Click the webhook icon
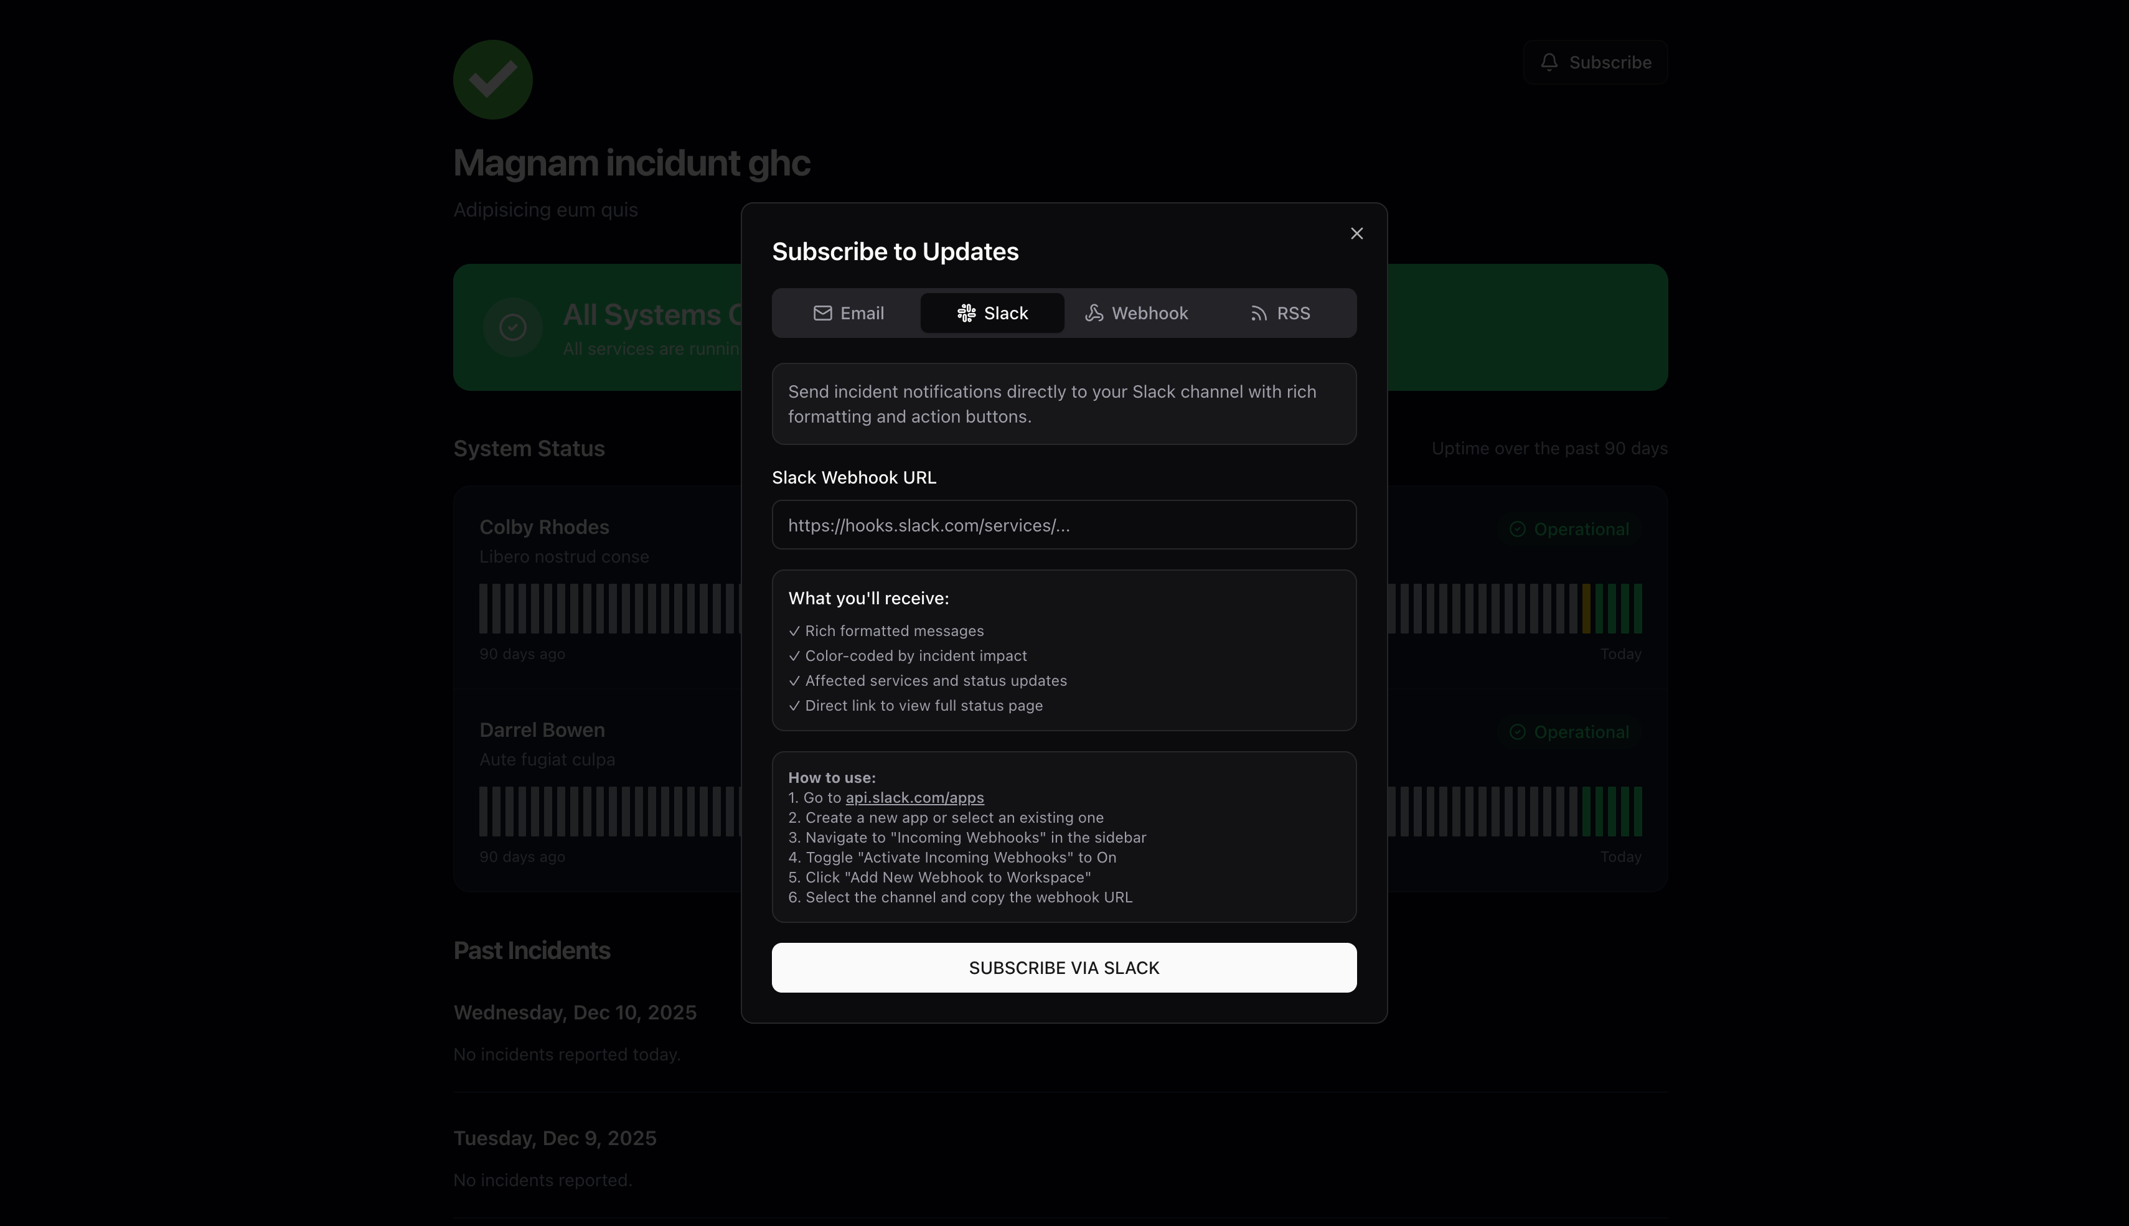 [x=1094, y=313]
